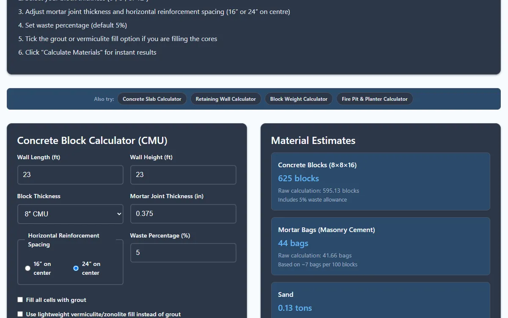Click the Calculate Materials instruction line

point(87,53)
